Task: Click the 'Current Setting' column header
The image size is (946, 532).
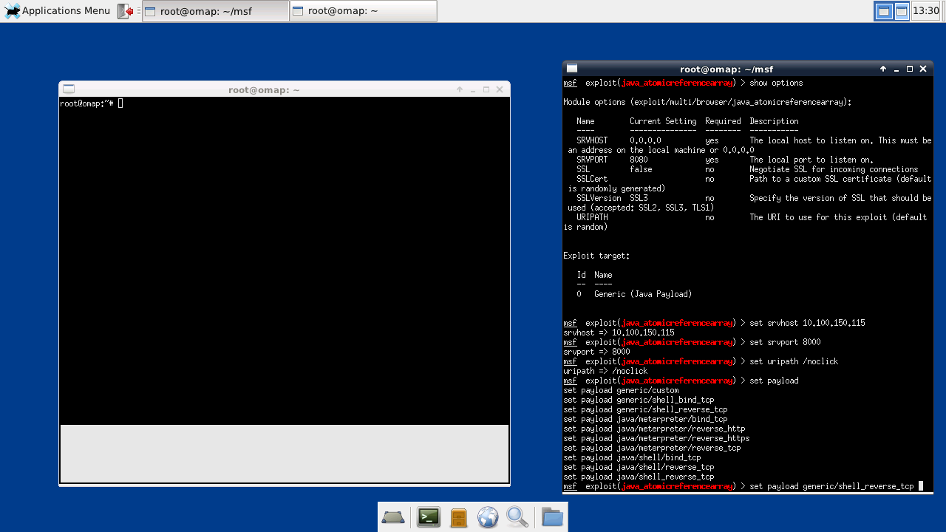Action: pyautogui.click(x=663, y=121)
